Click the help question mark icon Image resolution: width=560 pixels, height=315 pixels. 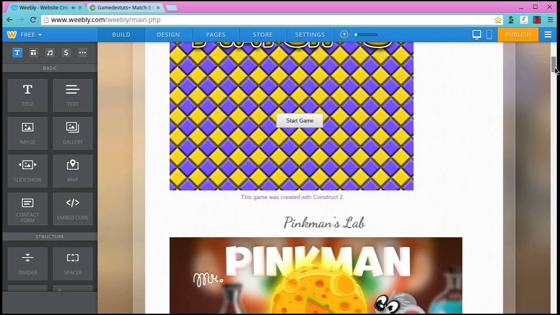[x=344, y=35]
